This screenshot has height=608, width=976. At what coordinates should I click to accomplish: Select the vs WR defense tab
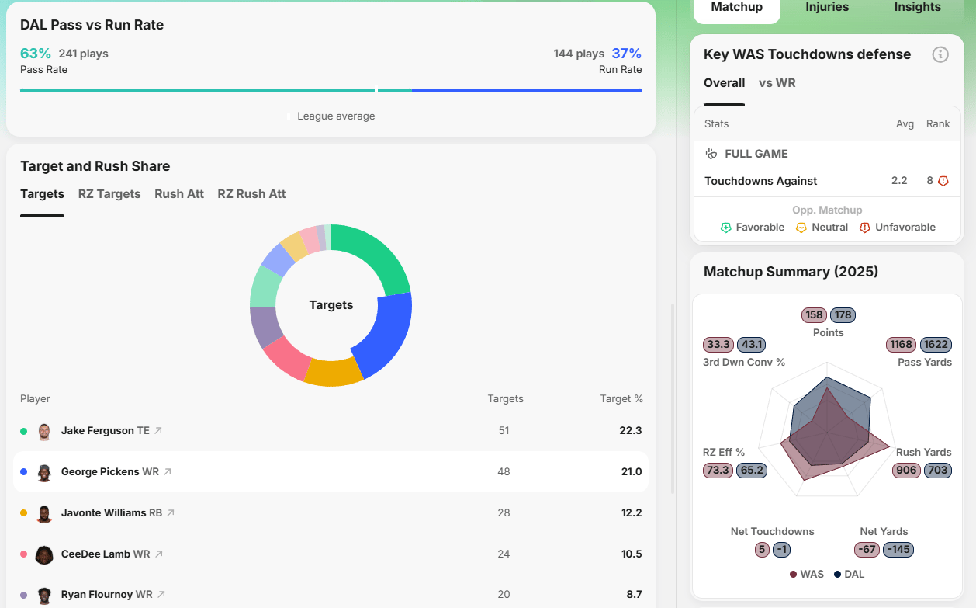[x=777, y=83]
